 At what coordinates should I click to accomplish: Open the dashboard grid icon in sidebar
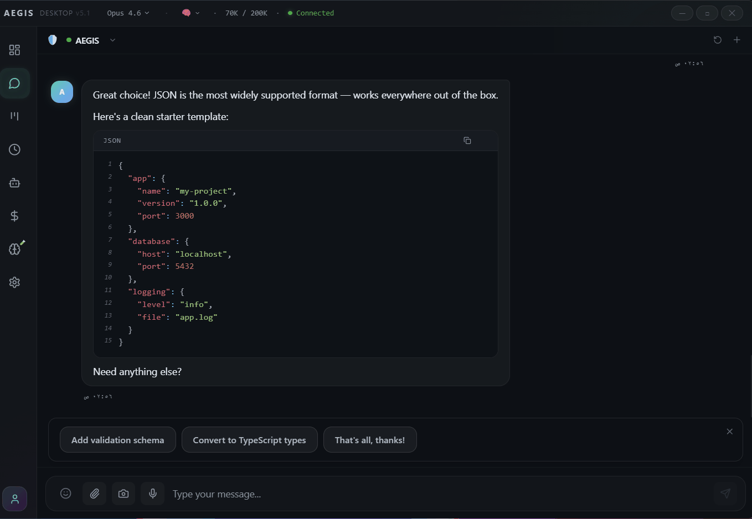(x=15, y=50)
